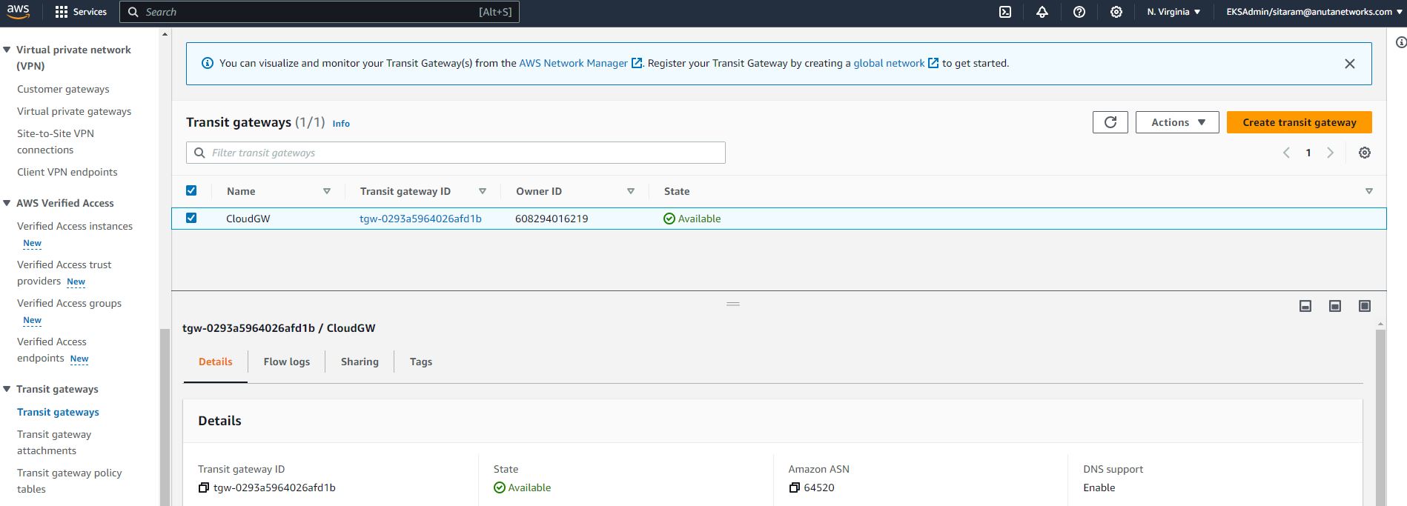
Task: Refresh the transit gateways list
Action: tap(1110, 122)
